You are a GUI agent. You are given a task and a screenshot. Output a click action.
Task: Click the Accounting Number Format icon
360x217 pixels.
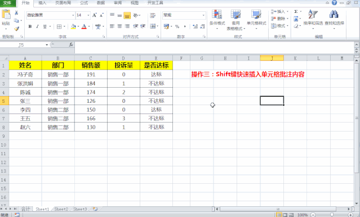click(166, 26)
